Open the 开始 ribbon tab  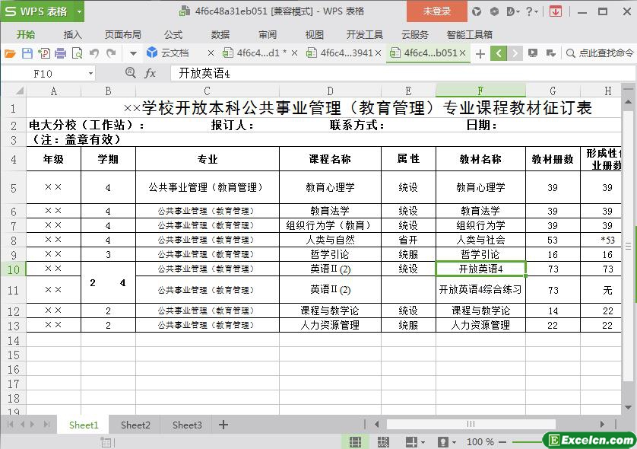(x=26, y=34)
